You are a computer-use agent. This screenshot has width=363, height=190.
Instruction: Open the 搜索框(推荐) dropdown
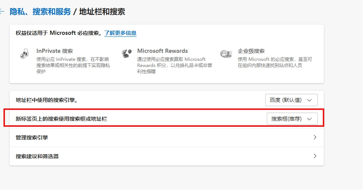point(292,119)
